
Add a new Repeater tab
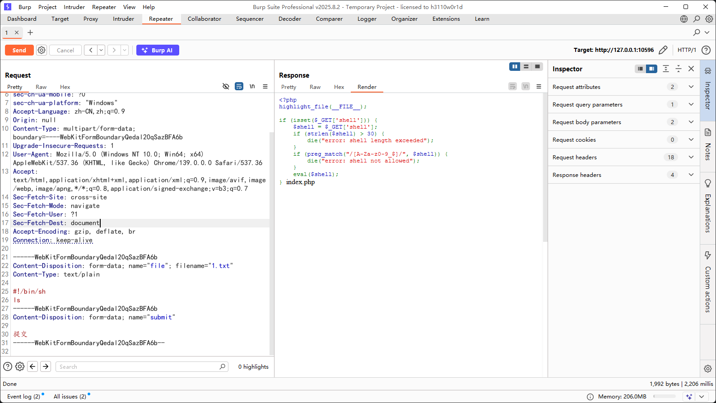pyautogui.click(x=30, y=32)
